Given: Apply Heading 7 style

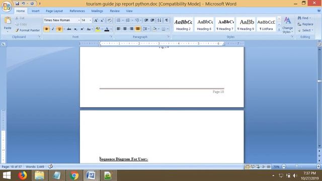Looking at the screenshot, I should pos(225,25).
